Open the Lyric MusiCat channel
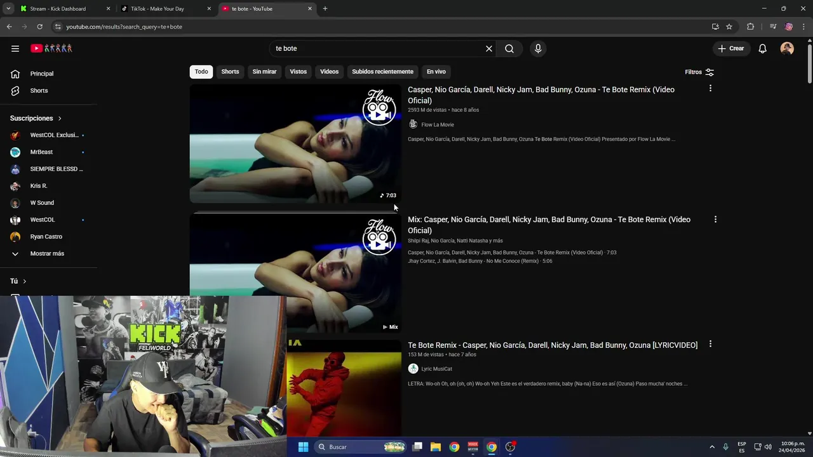The image size is (813, 457). click(x=437, y=369)
